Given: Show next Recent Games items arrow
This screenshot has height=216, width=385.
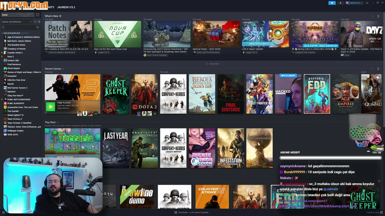Looking at the screenshot, I should pos(378,69).
